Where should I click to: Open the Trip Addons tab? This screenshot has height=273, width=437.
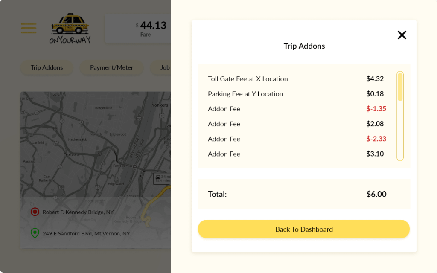(x=47, y=67)
